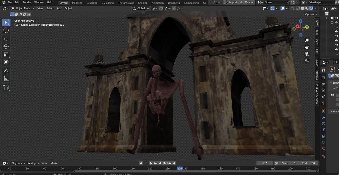
Task: Activate the Cursor tool
Action: tap(6, 30)
